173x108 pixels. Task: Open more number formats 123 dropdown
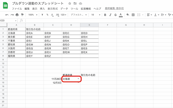pos(63,15)
